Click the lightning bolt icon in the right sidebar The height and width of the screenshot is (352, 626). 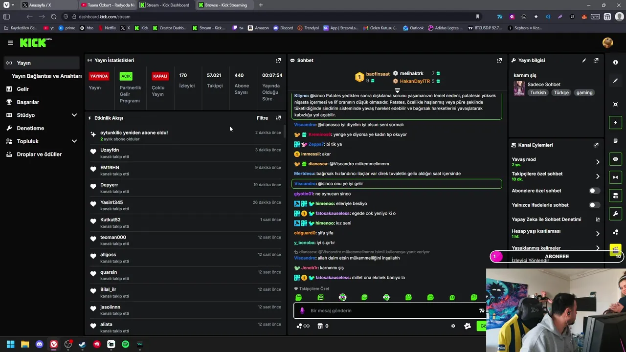click(615, 123)
